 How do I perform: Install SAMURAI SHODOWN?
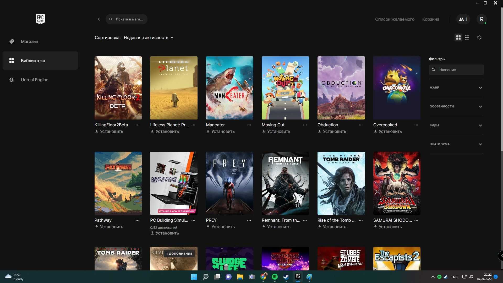pyautogui.click(x=388, y=227)
